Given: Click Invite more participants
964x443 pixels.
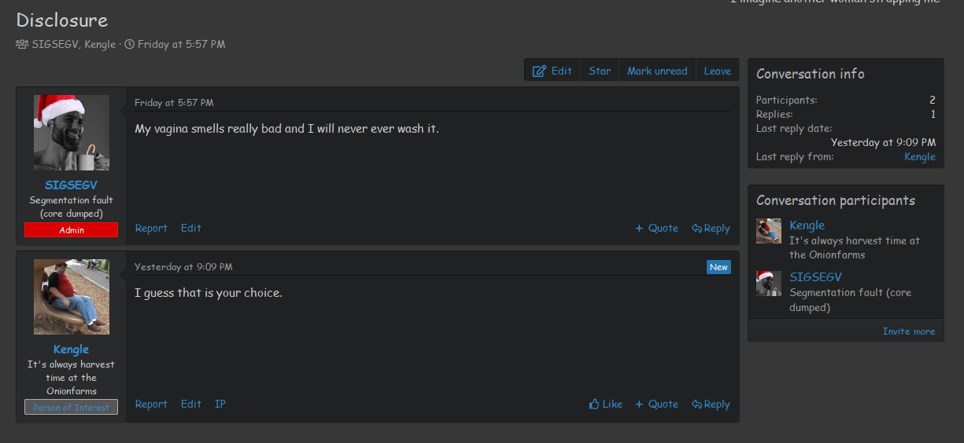Looking at the screenshot, I should coord(909,331).
